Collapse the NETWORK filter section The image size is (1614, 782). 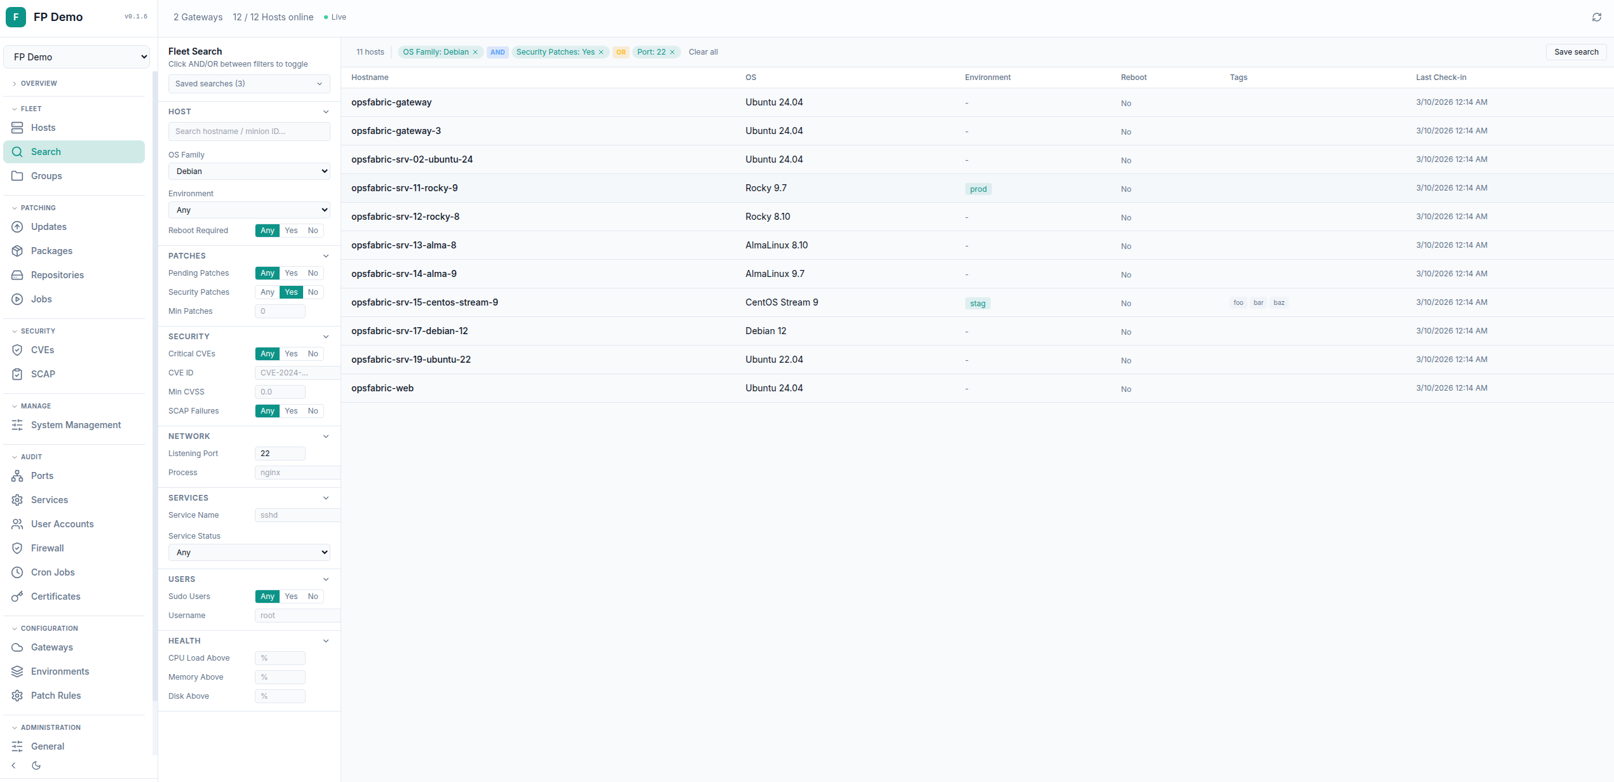click(326, 436)
